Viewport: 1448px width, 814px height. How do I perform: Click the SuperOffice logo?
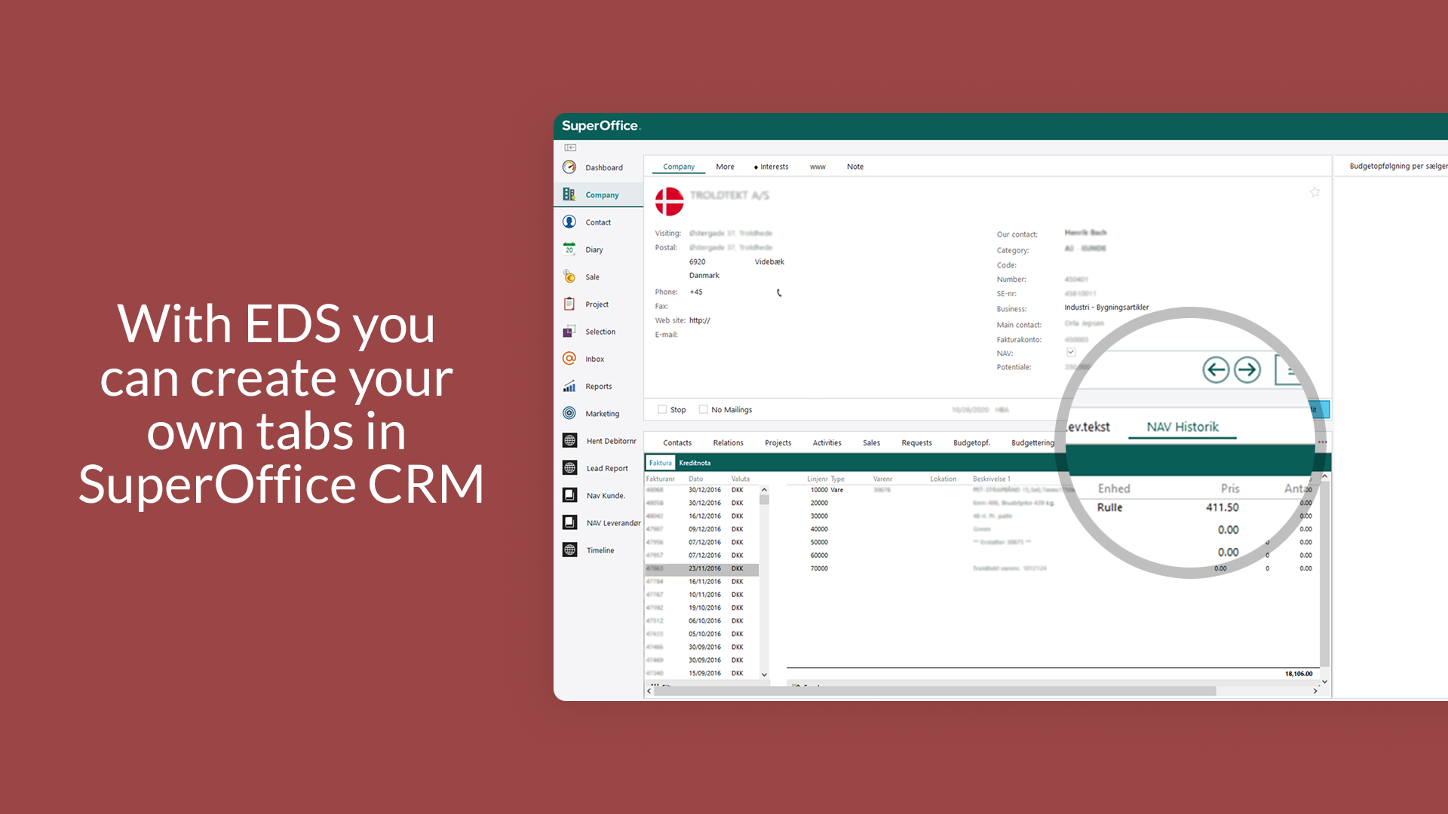[x=600, y=126]
